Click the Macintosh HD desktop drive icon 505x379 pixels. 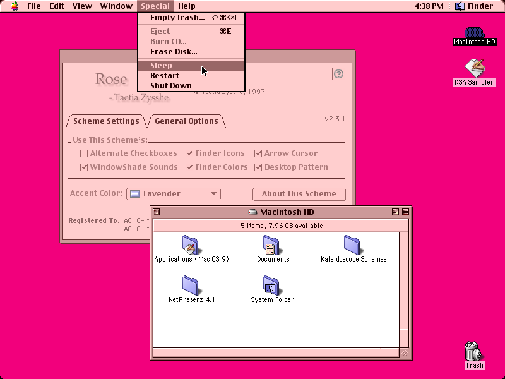tap(474, 33)
